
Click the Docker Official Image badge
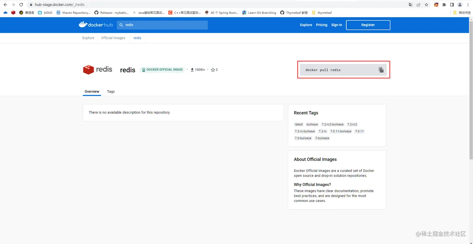pyautogui.click(x=162, y=70)
